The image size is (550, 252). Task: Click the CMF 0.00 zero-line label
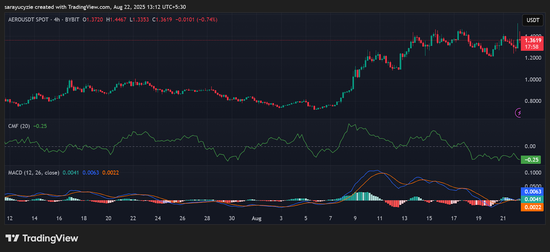(530, 146)
